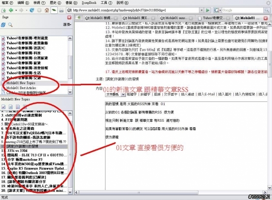Switch to the Mobile01 東X tab
272x200 pixels.
139,18
